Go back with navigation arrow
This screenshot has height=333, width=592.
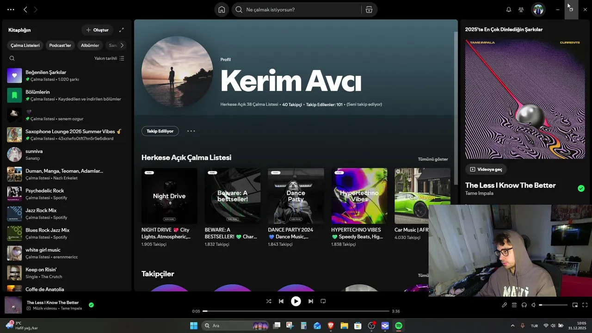click(x=25, y=10)
